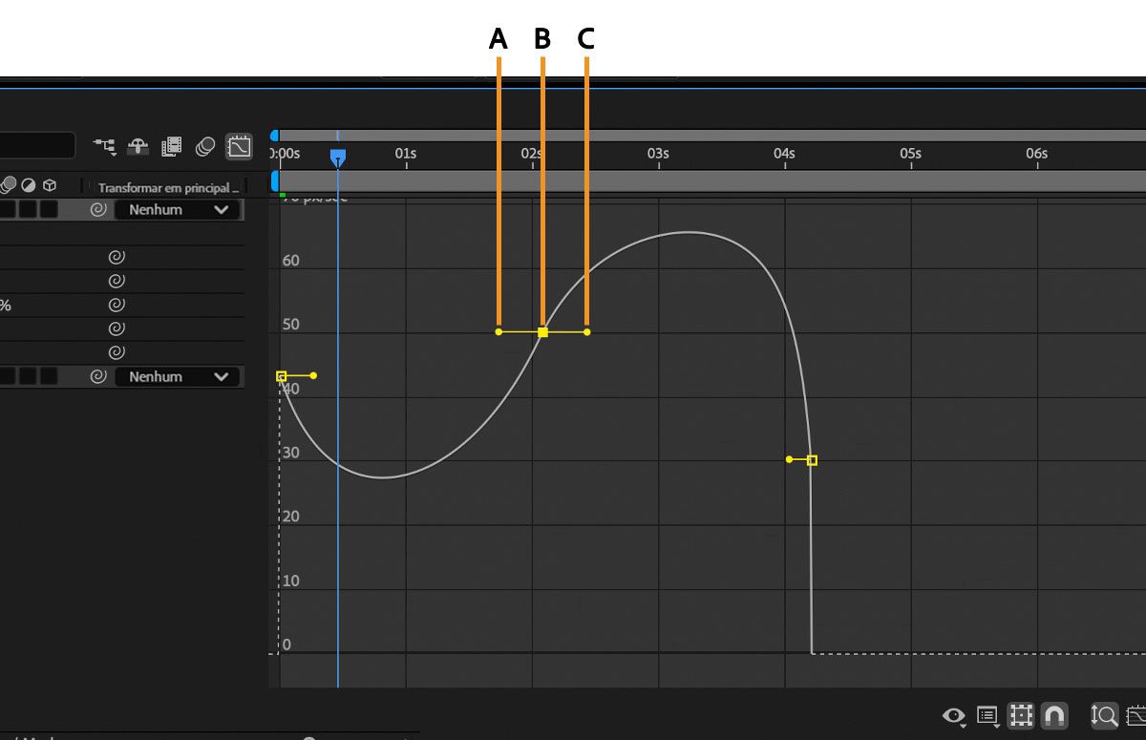Open the graph type and options menu
This screenshot has width=1146, height=740.
point(987,715)
